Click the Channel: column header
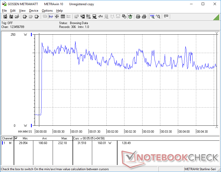 [x=7, y=138]
